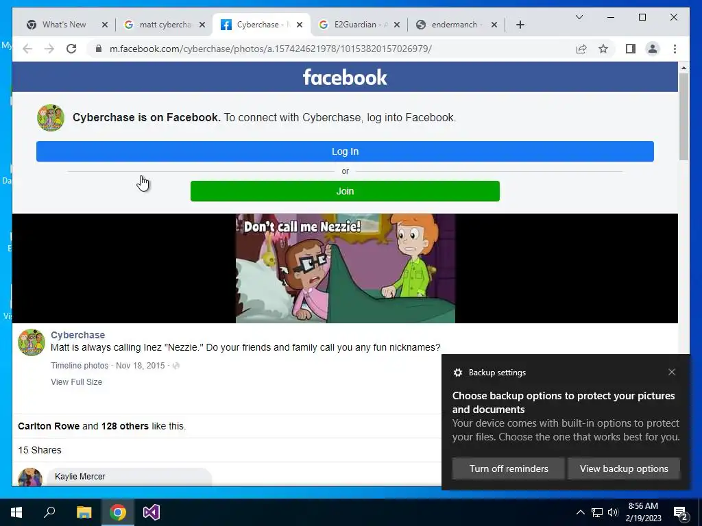Click the page vertical scrollbar thumb
The width and height of the screenshot is (702, 526).
(683, 116)
